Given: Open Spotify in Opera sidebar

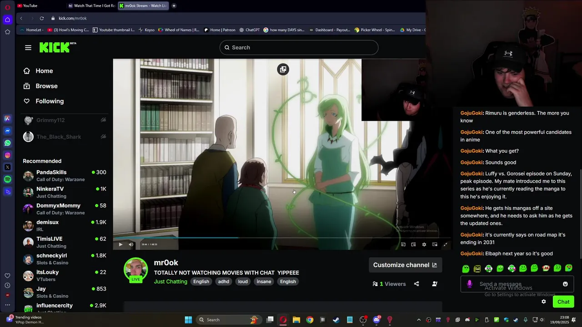Looking at the screenshot, I should [x=8, y=179].
